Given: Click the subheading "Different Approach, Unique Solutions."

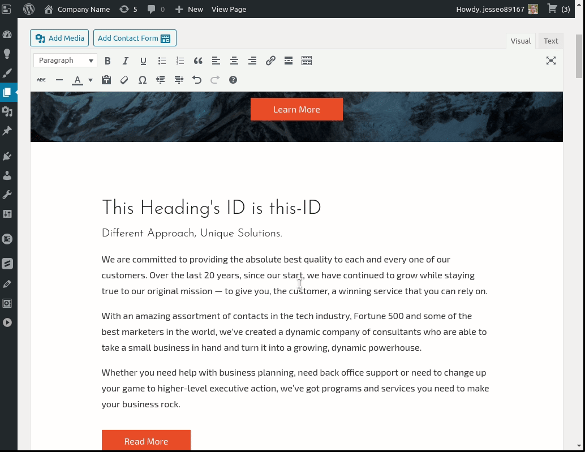Looking at the screenshot, I should point(192,234).
